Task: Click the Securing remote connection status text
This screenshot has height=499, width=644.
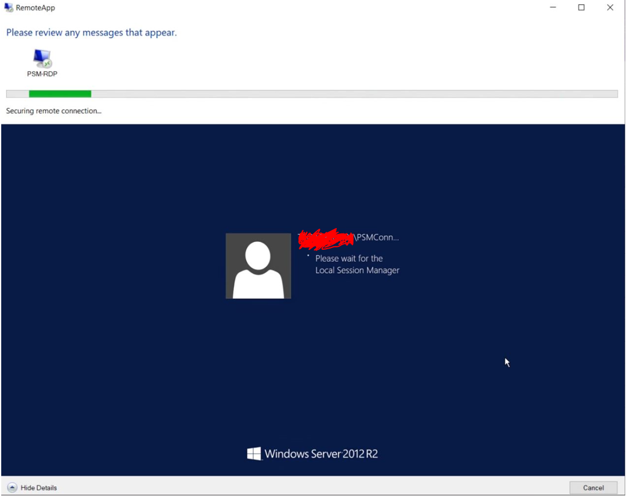Action: coord(53,111)
